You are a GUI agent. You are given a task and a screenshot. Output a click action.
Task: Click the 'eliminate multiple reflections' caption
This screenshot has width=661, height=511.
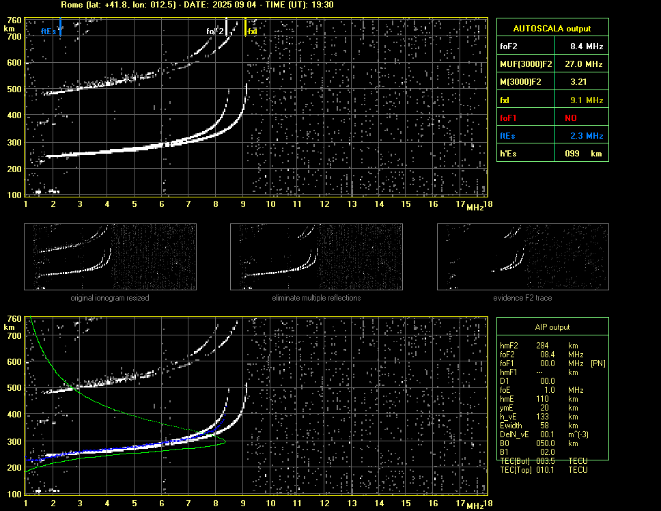[316, 298]
